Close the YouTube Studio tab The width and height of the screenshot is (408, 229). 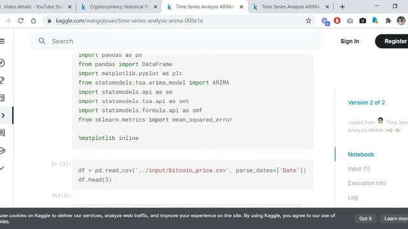pos(69,7)
